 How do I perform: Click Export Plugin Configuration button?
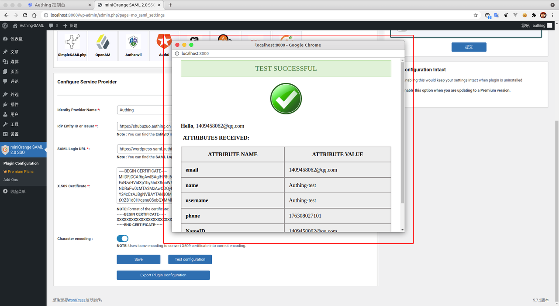tap(163, 275)
